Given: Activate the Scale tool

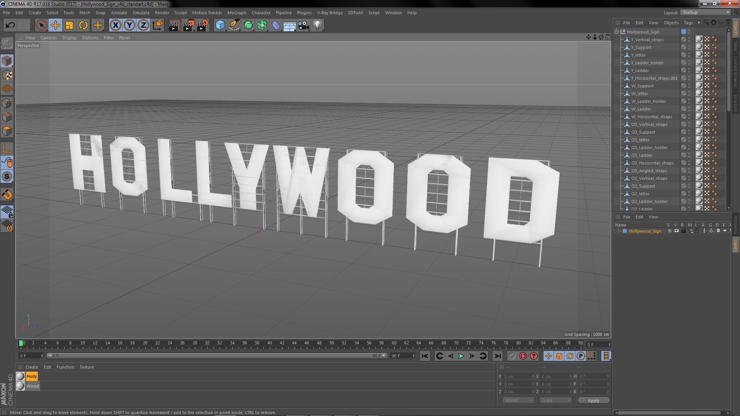Looking at the screenshot, I should [x=69, y=25].
